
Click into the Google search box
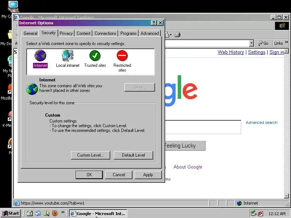(x=203, y=127)
